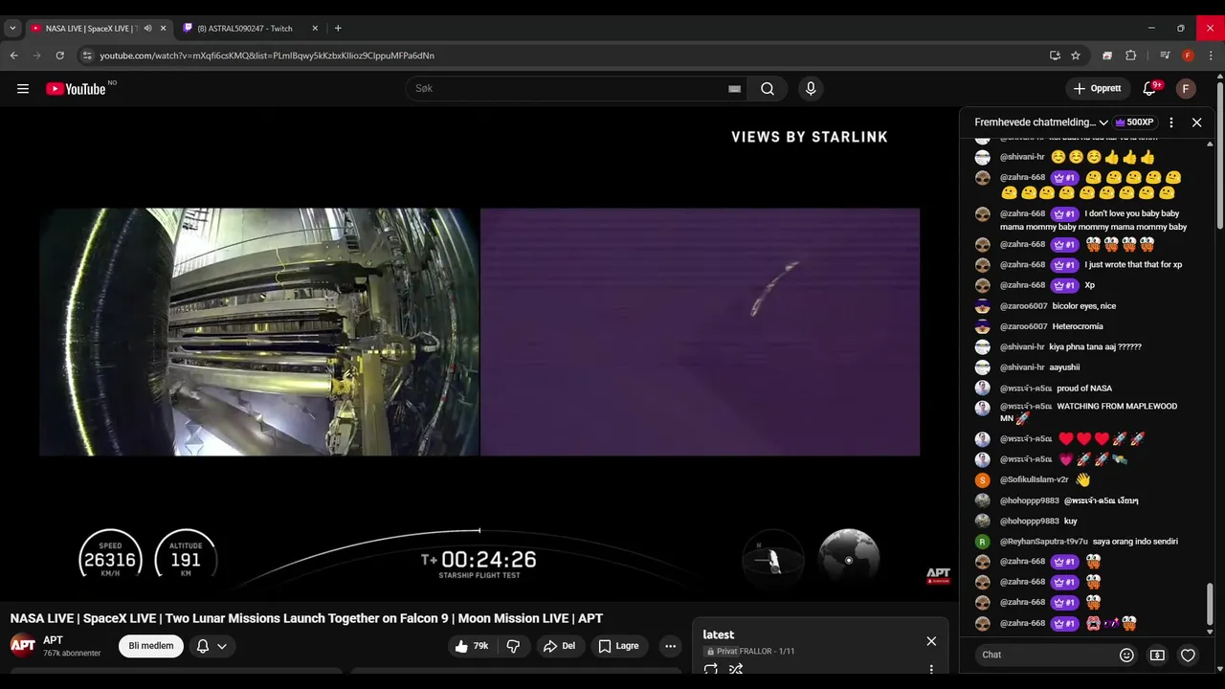The height and width of the screenshot is (689, 1225).
Task: Share the video with Del
Action: pyautogui.click(x=560, y=646)
